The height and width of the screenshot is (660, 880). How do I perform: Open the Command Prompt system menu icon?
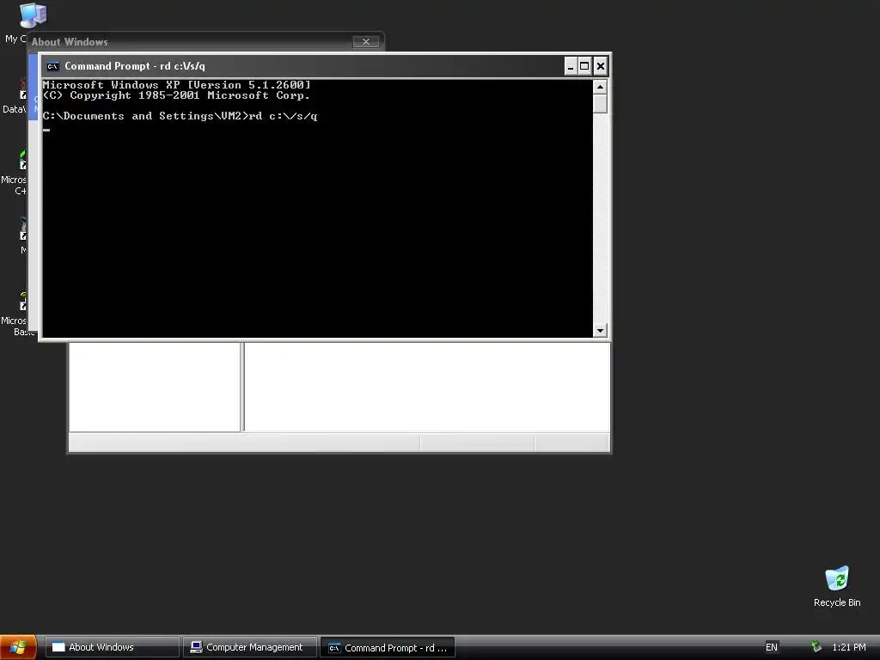tap(52, 66)
